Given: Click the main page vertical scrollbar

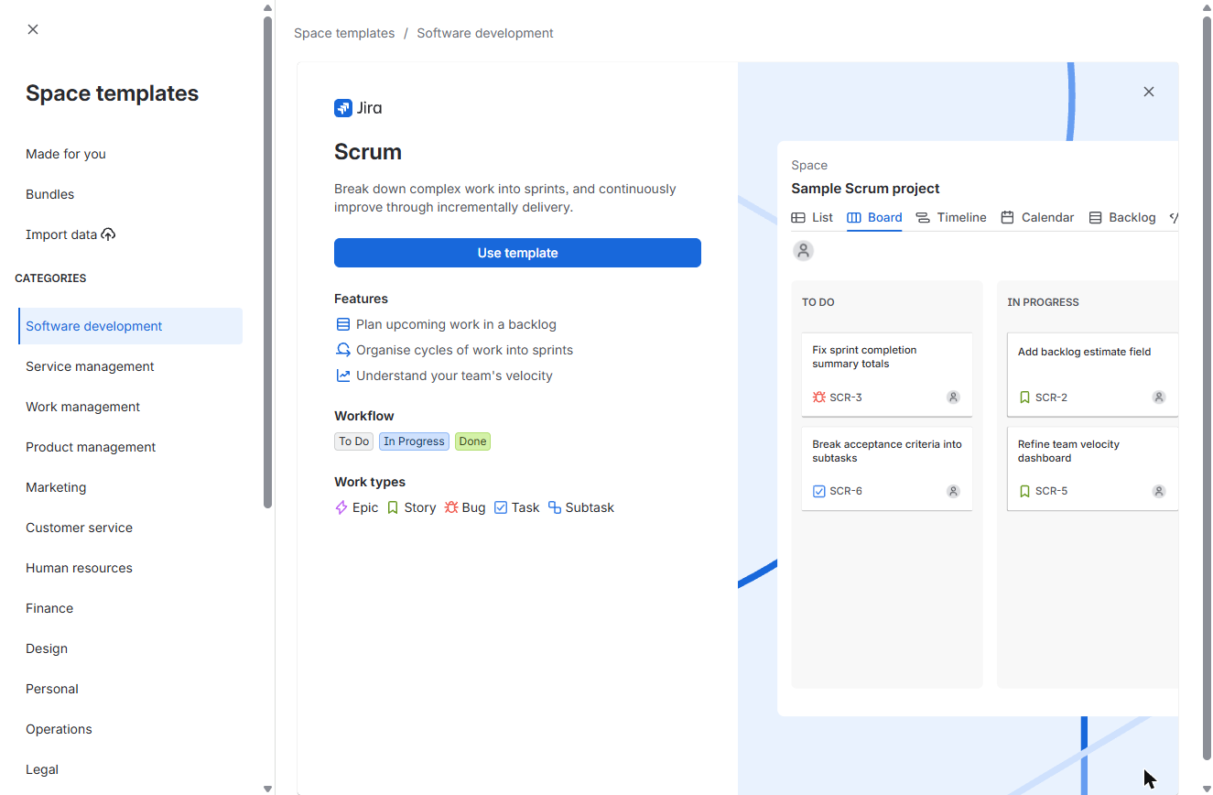Looking at the screenshot, I should 1207,387.
